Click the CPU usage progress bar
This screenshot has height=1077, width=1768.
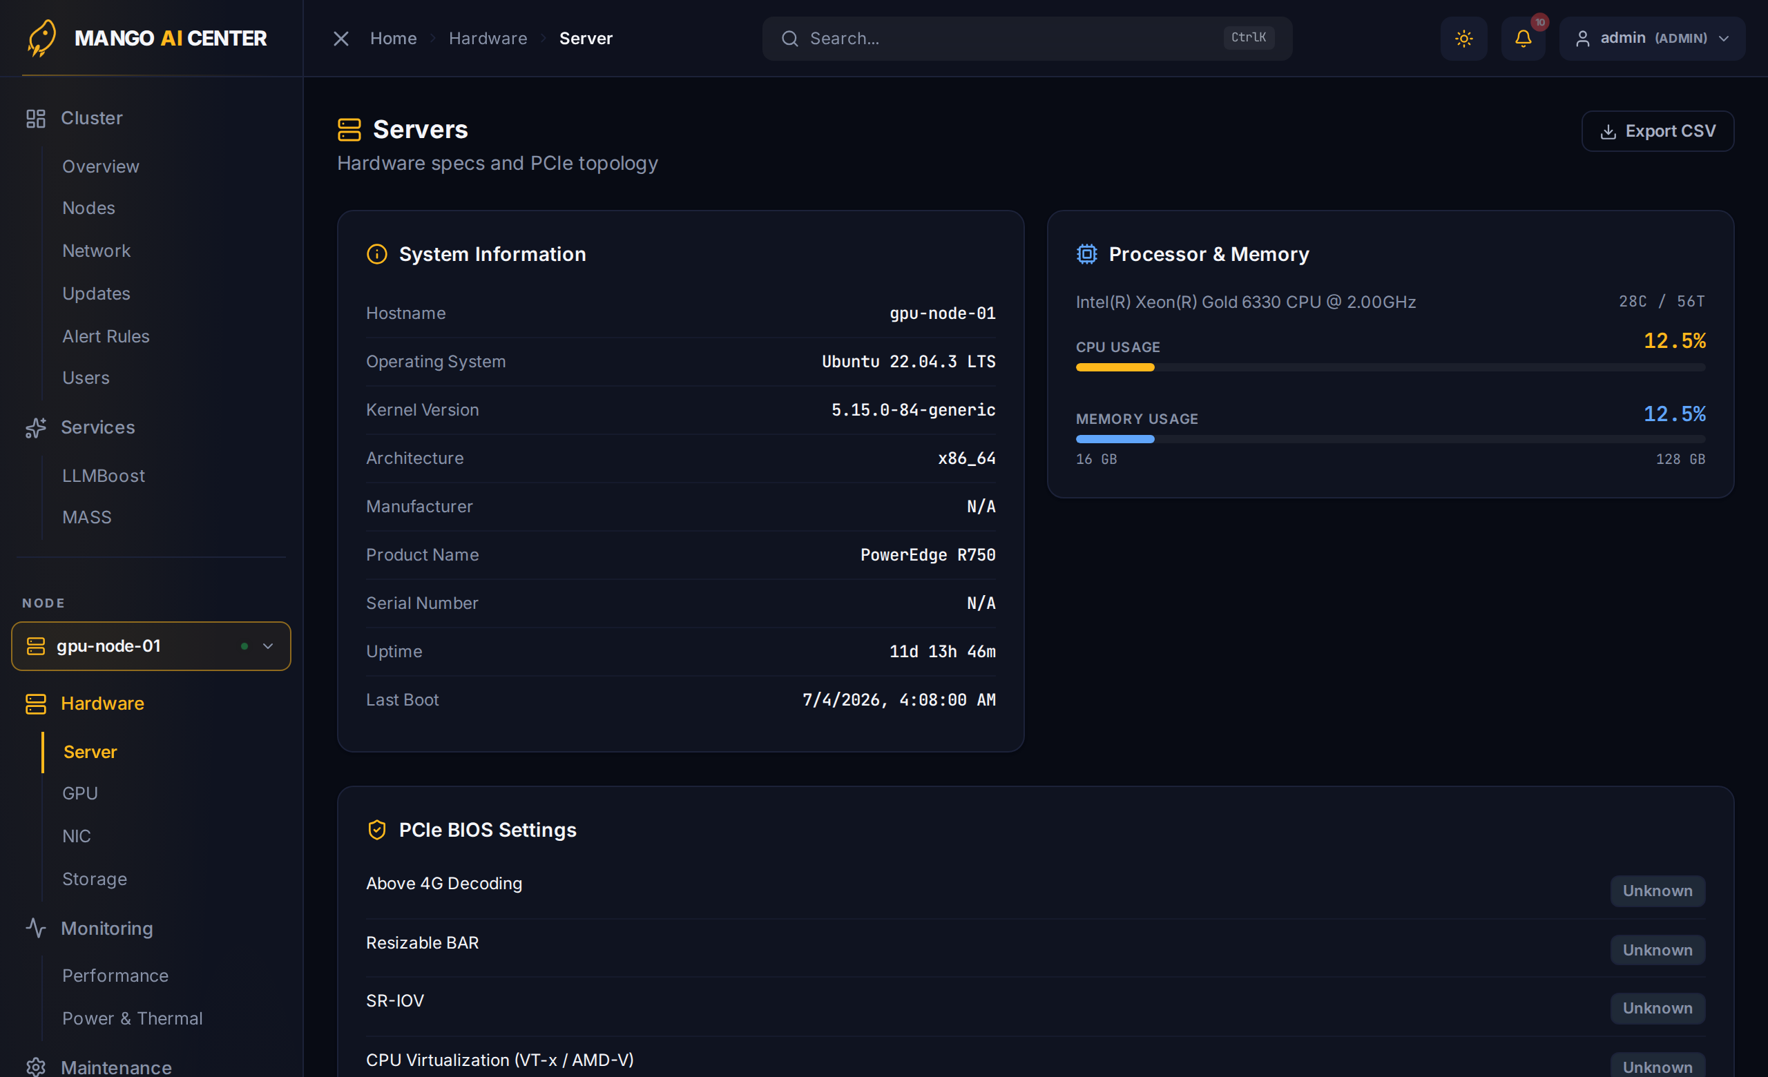click(x=1390, y=367)
